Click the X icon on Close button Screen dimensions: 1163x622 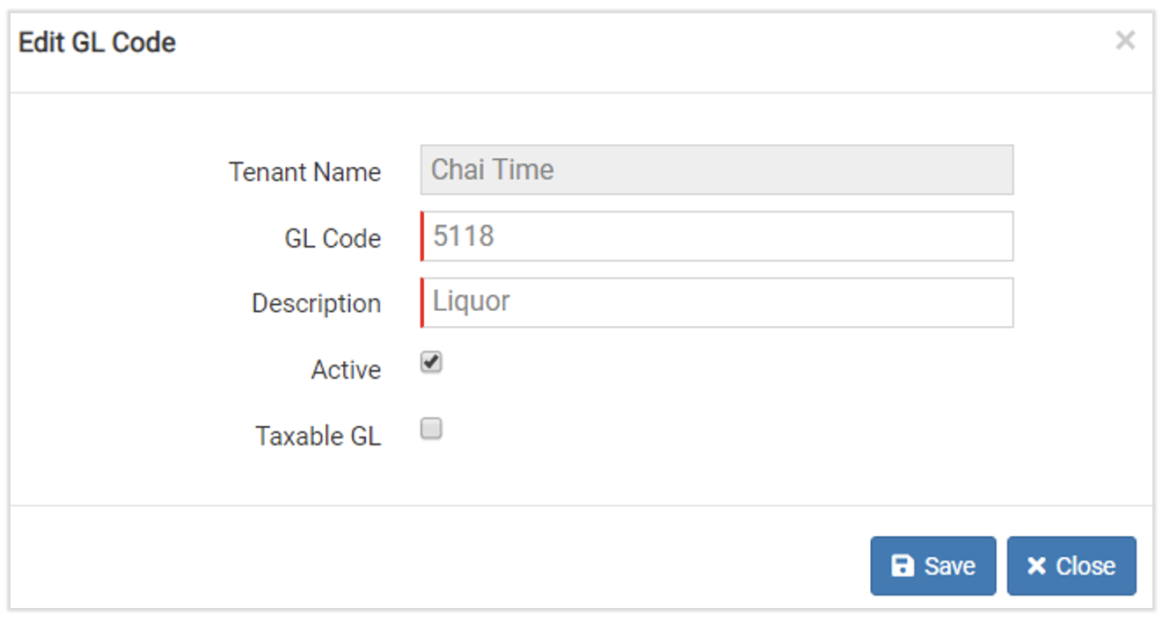coord(1037,566)
